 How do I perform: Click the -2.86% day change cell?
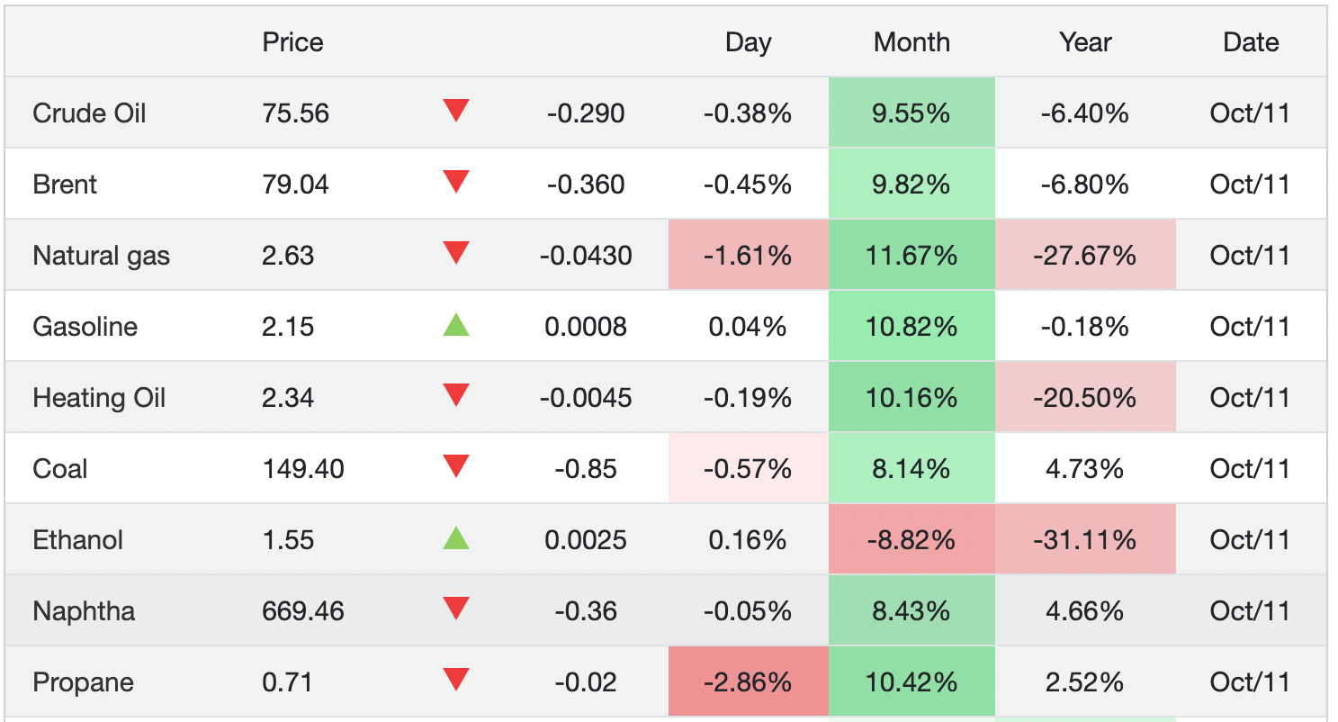point(748,681)
